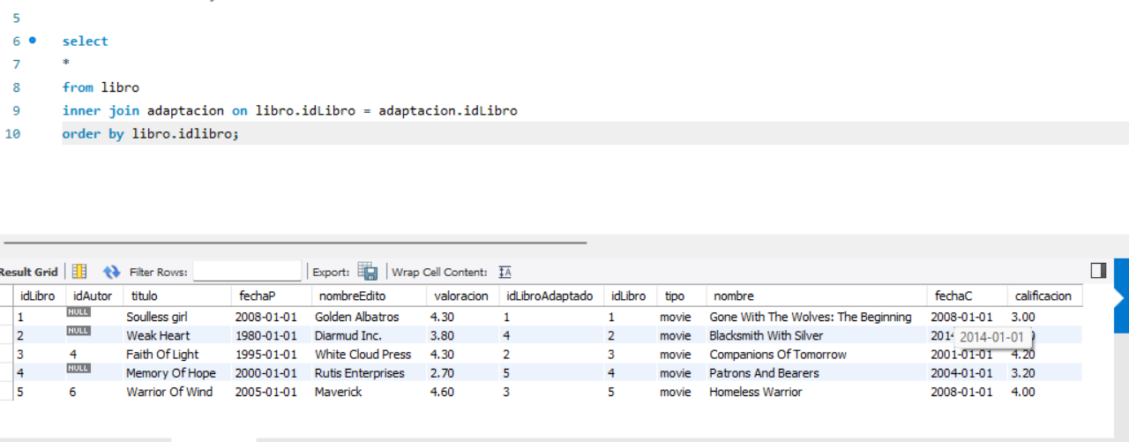The height and width of the screenshot is (442, 1129).
Task: Click the row selector for the first row
Action: (x=6, y=317)
